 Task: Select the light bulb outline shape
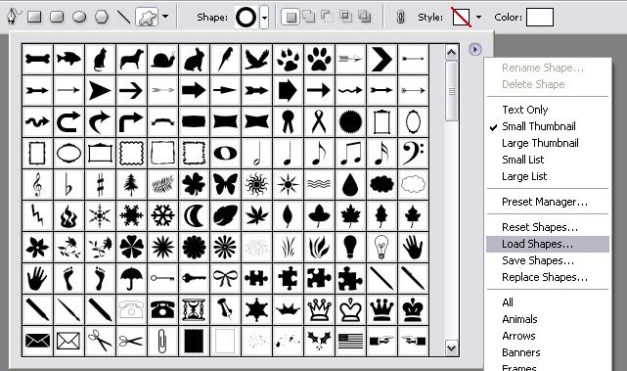click(x=381, y=247)
